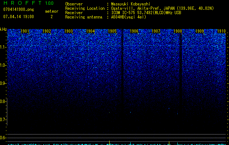The image size is (229, 145).
Task: Click the Observer label
Action: click(74, 4)
